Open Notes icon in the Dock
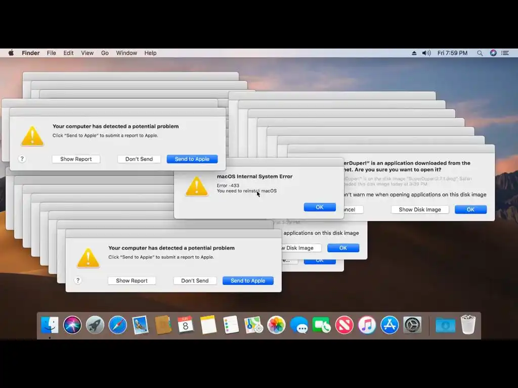Viewport: 518px width, 388px height. [208, 325]
